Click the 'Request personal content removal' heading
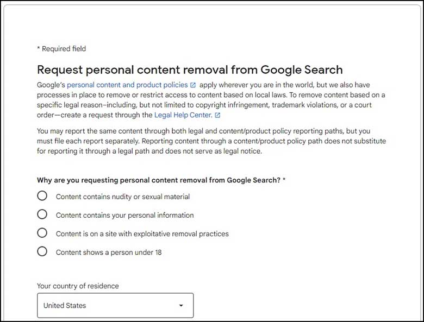 (x=190, y=70)
